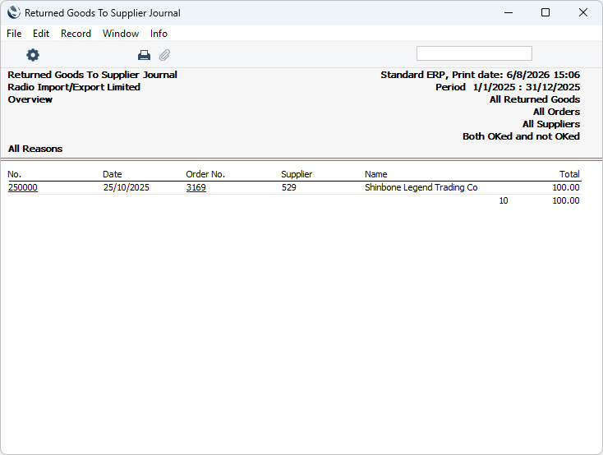This screenshot has height=455, width=603.
Task: Select the All Suppliers header text
Action: 551,124
